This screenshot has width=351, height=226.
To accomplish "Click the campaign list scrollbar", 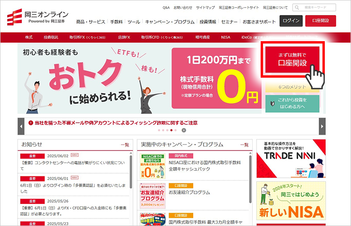I will [250, 179].
